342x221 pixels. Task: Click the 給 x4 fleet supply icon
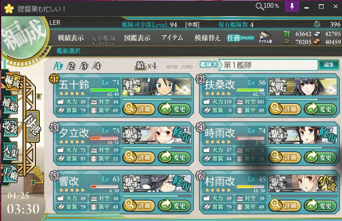pyautogui.click(x=146, y=65)
